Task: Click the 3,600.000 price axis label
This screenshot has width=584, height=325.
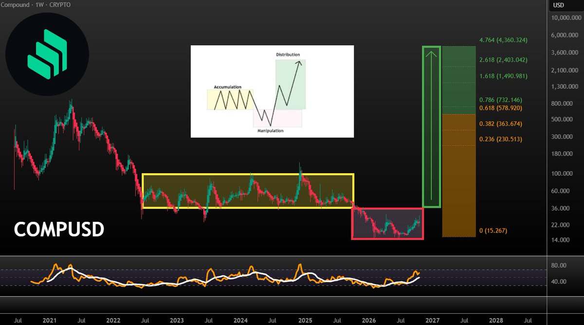Action: (566, 53)
